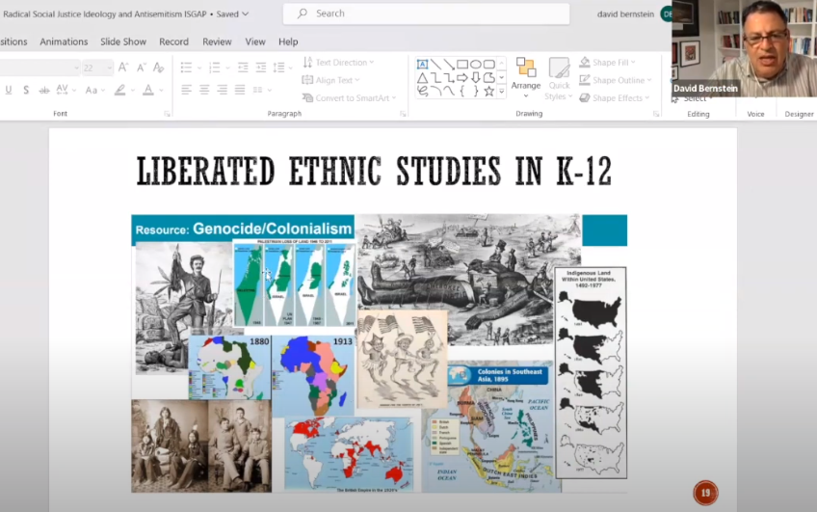817x512 pixels.
Task: Toggle strikethrough formatting
Action: pos(43,90)
